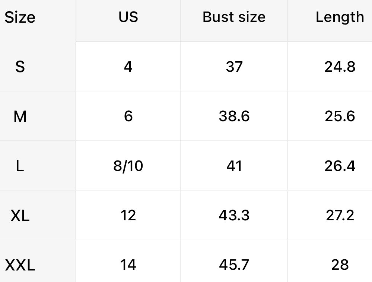The image size is (372, 282).
Task: Select the 26.4 length cell
Action: [x=340, y=166]
